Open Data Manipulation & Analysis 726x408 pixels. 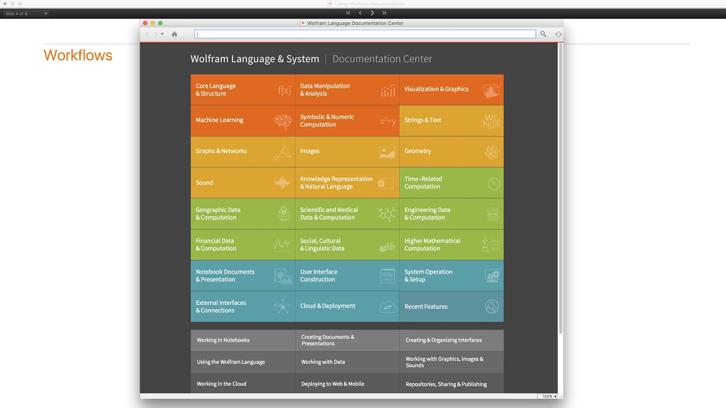[347, 90]
